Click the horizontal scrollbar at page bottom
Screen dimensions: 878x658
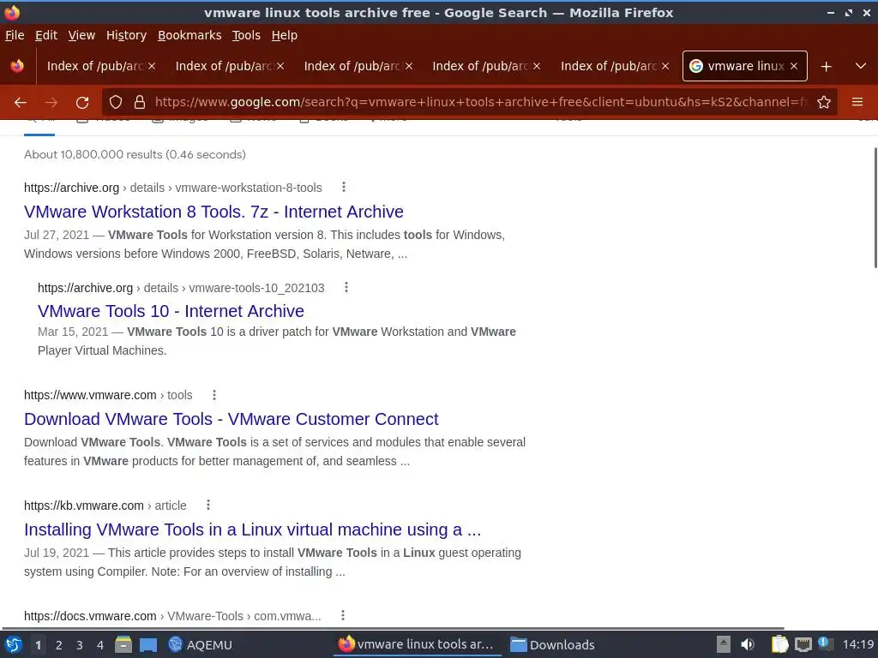coord(392,629)
